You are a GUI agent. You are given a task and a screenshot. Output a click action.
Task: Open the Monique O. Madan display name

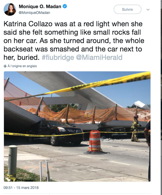(40, 7)
